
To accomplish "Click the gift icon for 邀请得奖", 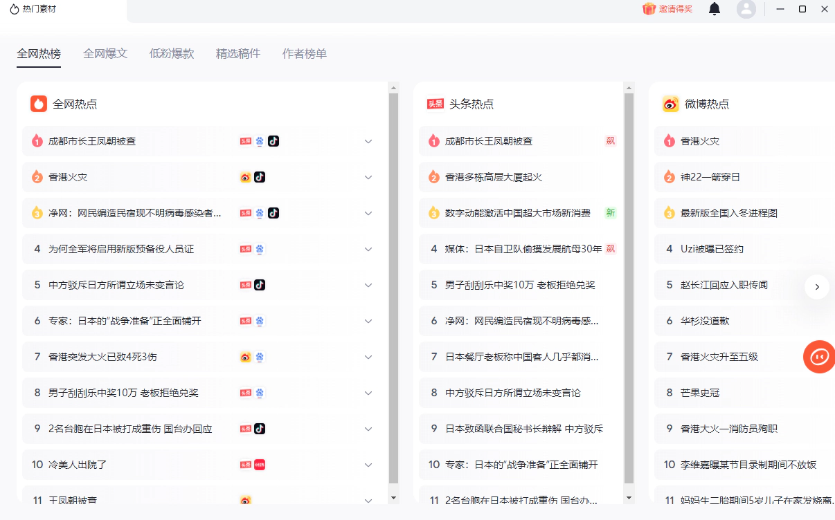I will click(649, 9).
